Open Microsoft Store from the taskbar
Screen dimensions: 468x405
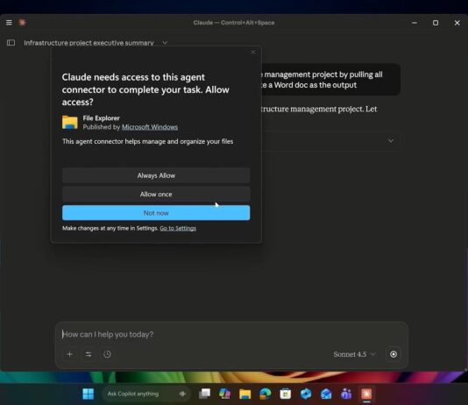pos(286,394)
